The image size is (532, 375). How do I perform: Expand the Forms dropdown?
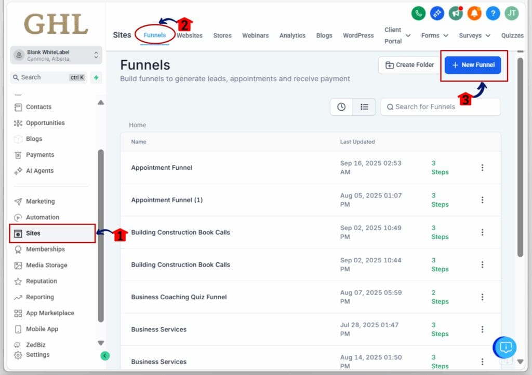(x=434, y=35)
